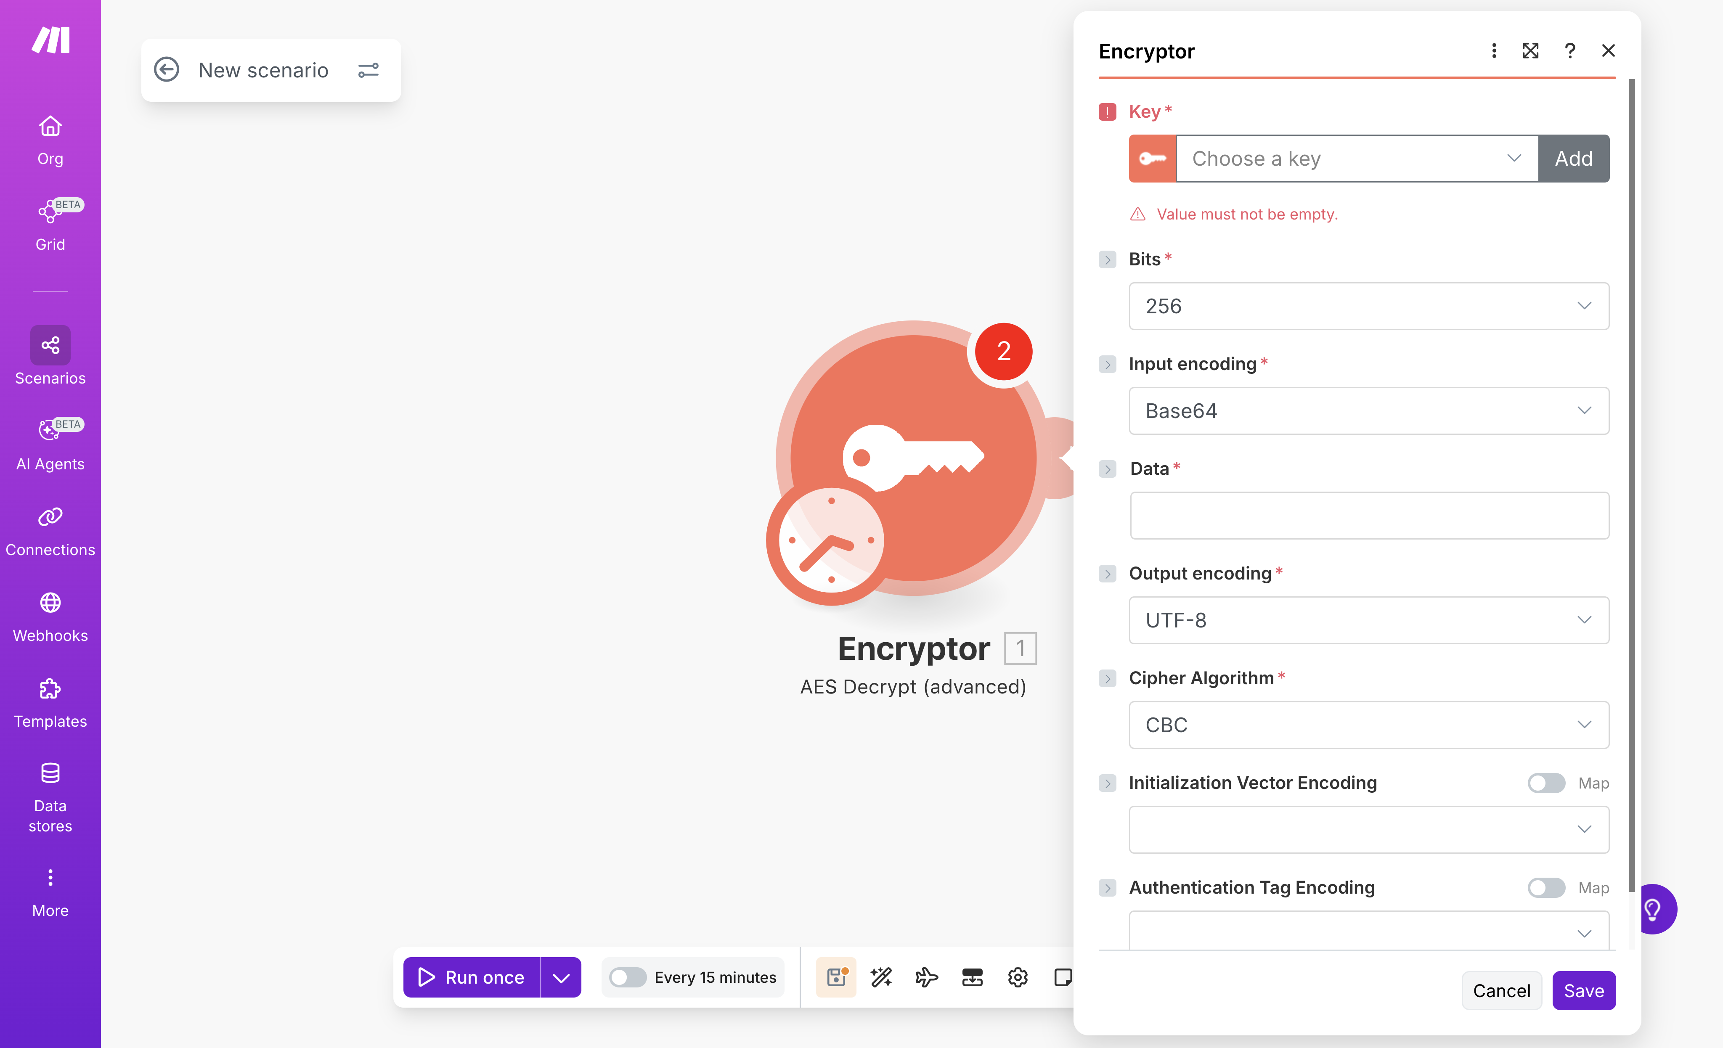Expand the Encryptor panel to fullscreen
The height and width of the screenshot is (1048, 1723).
pos(1531,50)
